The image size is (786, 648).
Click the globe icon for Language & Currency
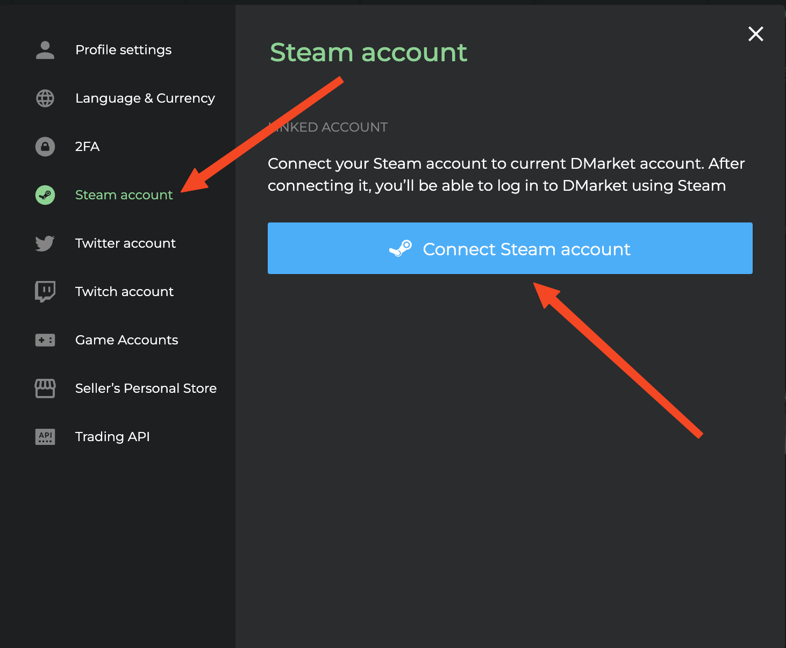point(45,98)
